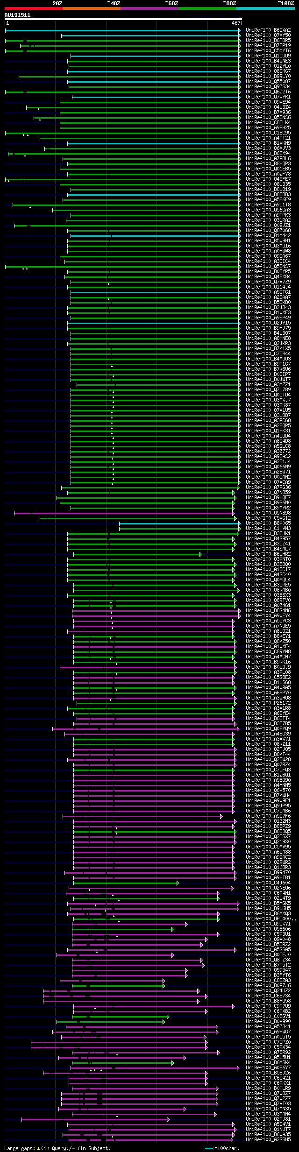Click label UniRef100_Q1NUT7
Screen dimensions: 299x1152
tap(268, 1130)
